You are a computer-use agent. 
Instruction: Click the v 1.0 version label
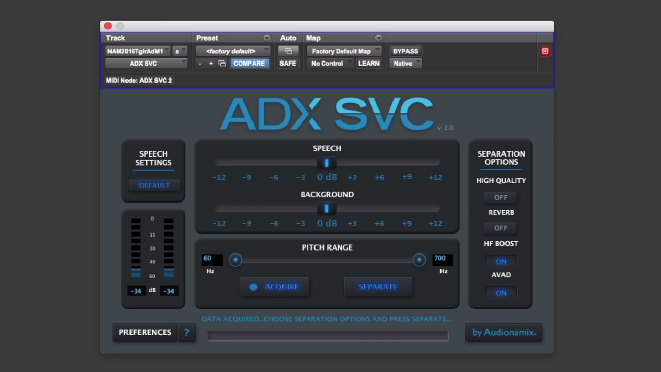[445, 128]
